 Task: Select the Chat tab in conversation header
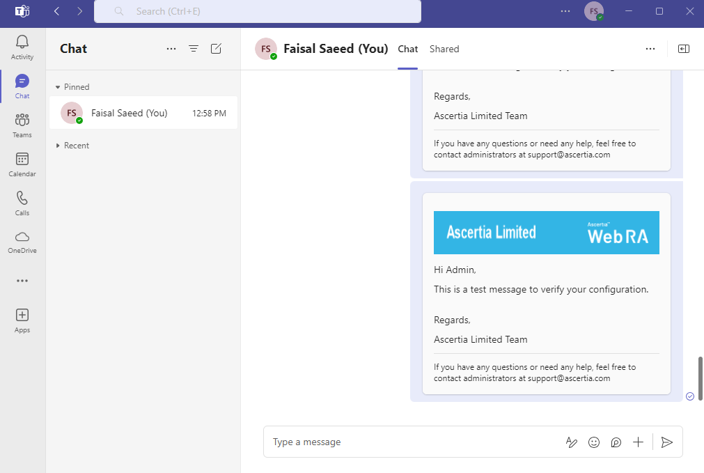(407, 49)
